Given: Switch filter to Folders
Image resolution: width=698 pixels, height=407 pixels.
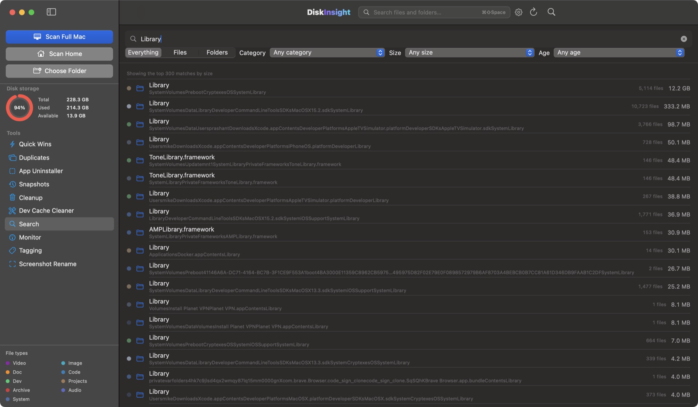Looking at the screenshot, I should 217,52.
